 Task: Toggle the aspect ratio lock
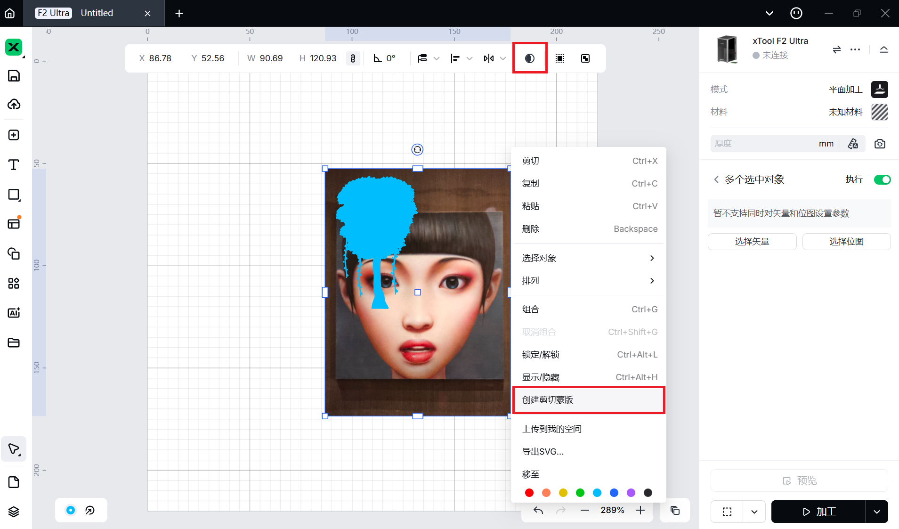353,58
